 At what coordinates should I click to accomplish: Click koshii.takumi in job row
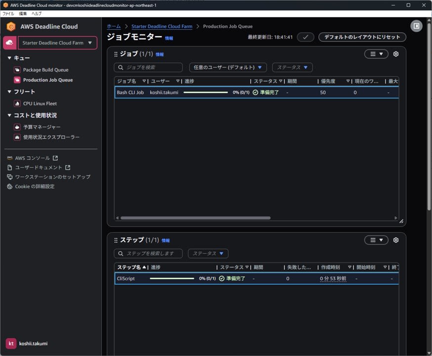164,92
